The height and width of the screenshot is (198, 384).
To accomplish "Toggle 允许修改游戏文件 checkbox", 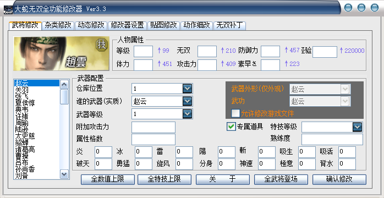I will (x=235, y=113).
